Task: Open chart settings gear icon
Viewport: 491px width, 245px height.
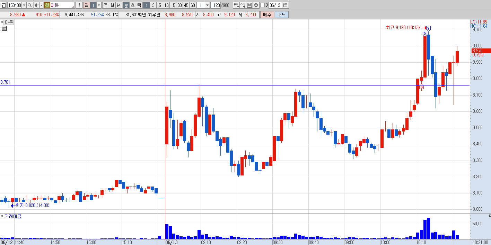Action: click(x=256, y=5)
